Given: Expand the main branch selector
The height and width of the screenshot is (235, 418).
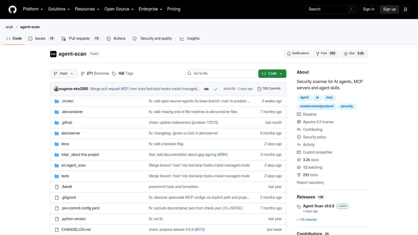Looking at the screenshot, I should pyautogui.click(x=64, y=74).
